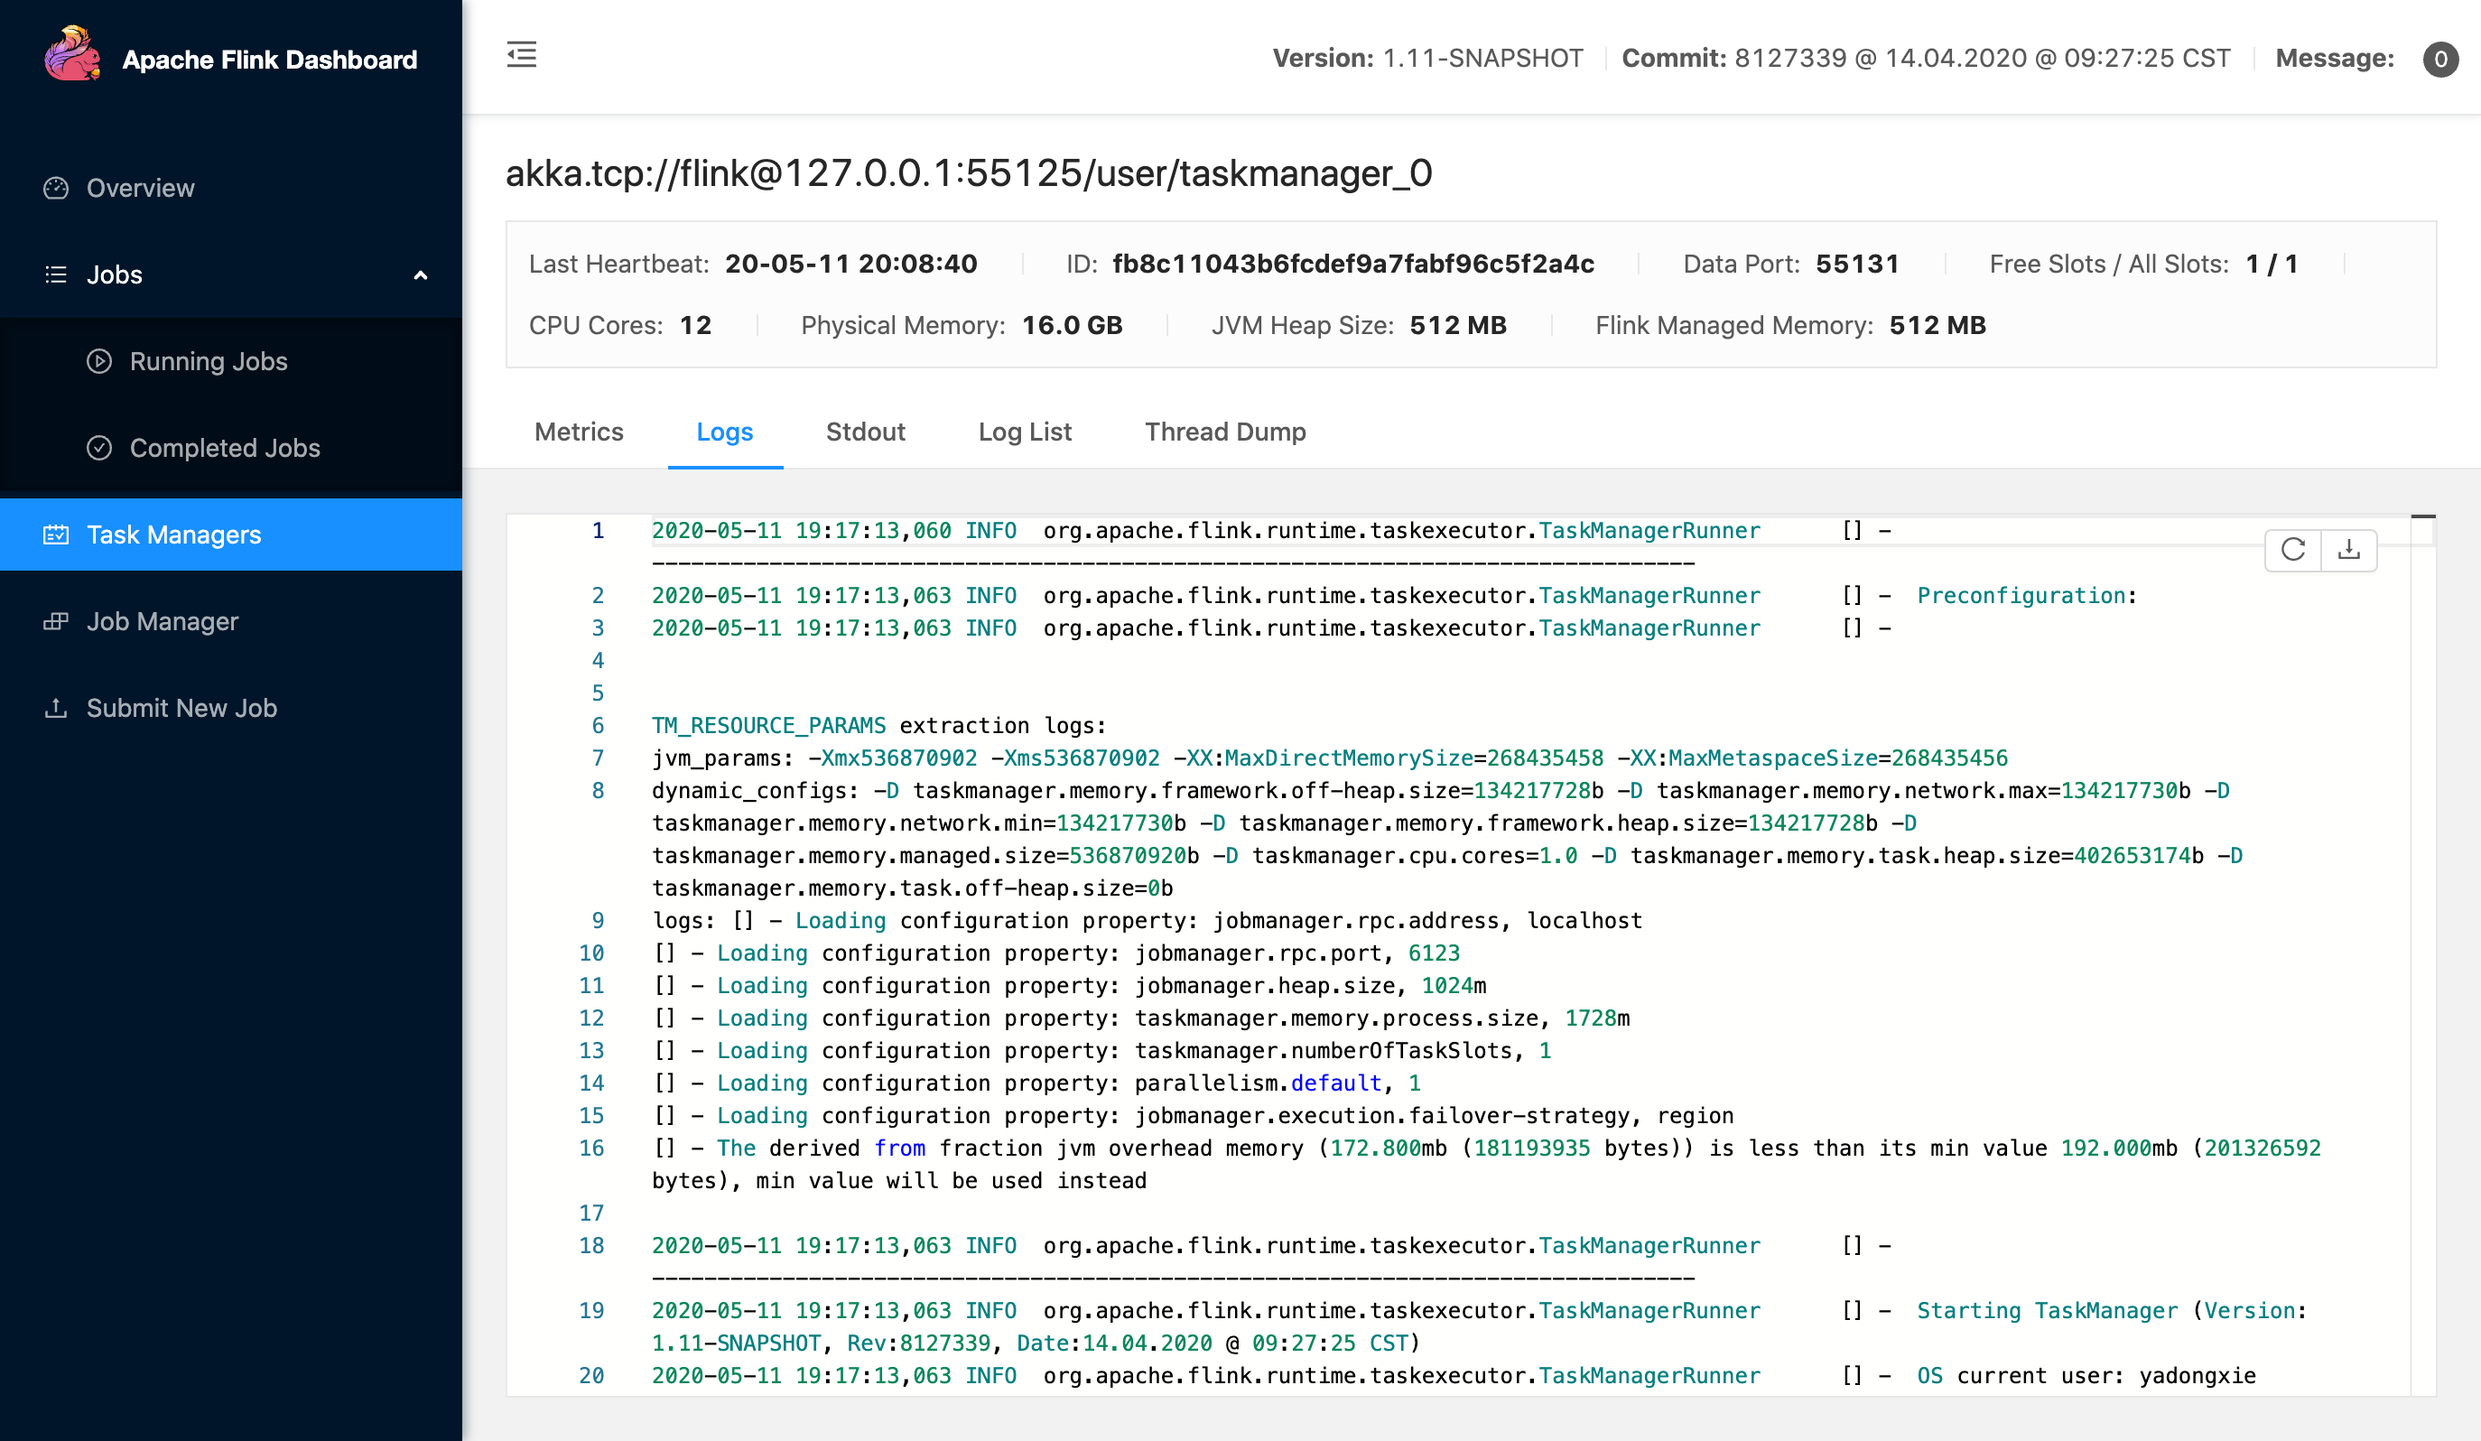The height and width of the screenshot is (1441, 2481).
Task: Collapse the sidebar with the menu fold icon
Action: click(522, 55)
